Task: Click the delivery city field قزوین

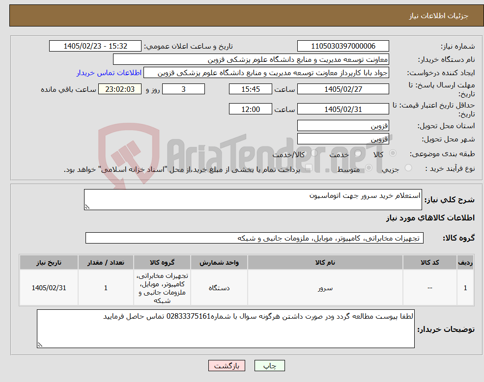Action: (343, 139)
